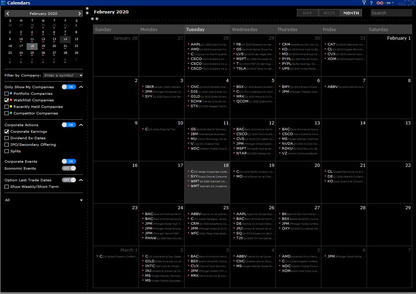Image resolution: width=416 pixels, height=294 pixels.
Task: Go to previous month in mini calendar
Action: [x=8, y=14]
